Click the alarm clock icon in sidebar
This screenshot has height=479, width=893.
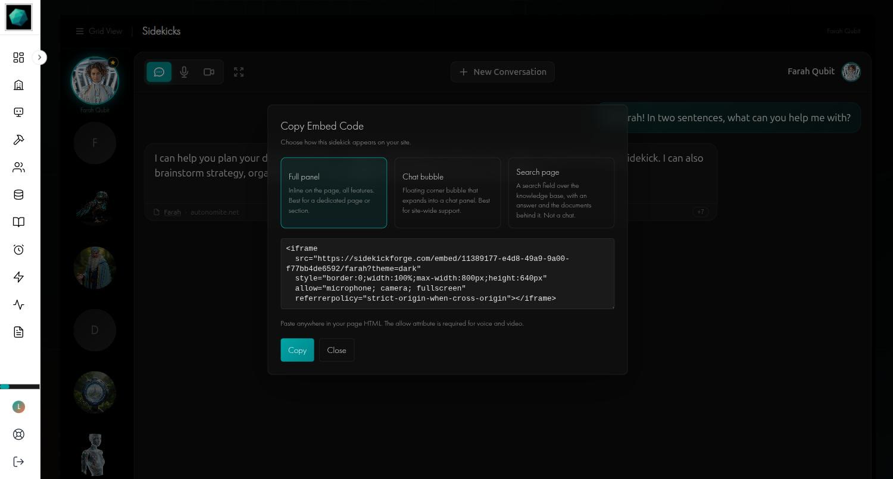[x=18, y=250]
